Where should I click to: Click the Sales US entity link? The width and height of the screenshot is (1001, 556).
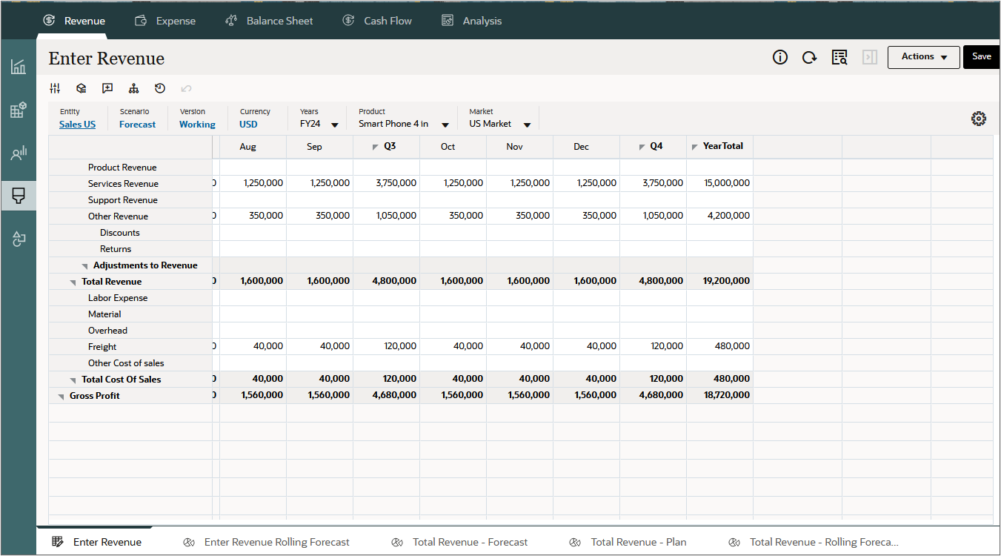point(77,125)
